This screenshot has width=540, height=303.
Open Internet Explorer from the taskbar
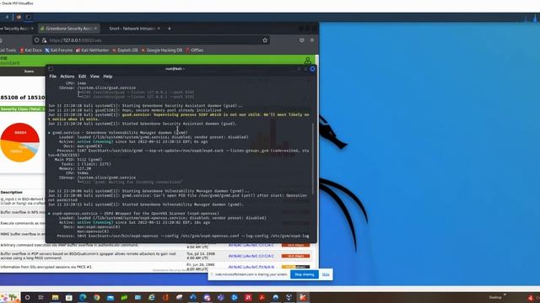pyautogui.click(x=152, y=297)
